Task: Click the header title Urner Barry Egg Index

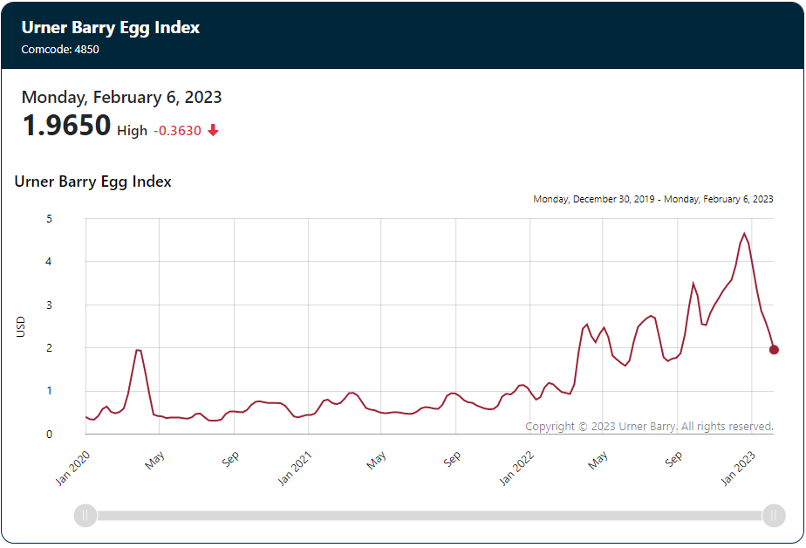Action: 111,28
